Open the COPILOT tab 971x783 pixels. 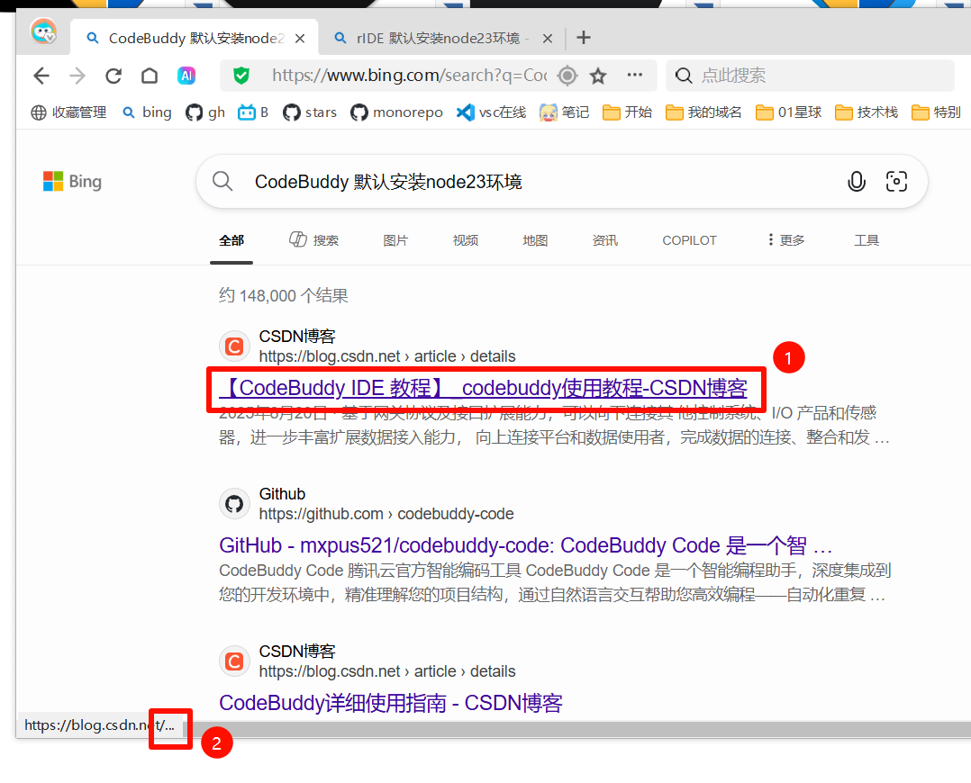(689, 240)
